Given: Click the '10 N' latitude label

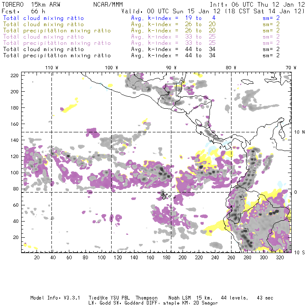Looking at the screenshot, I should (x=300, y=132).
